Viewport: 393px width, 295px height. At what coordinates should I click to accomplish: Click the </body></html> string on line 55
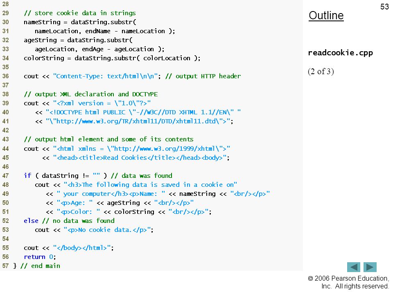[x=82, y=248]
